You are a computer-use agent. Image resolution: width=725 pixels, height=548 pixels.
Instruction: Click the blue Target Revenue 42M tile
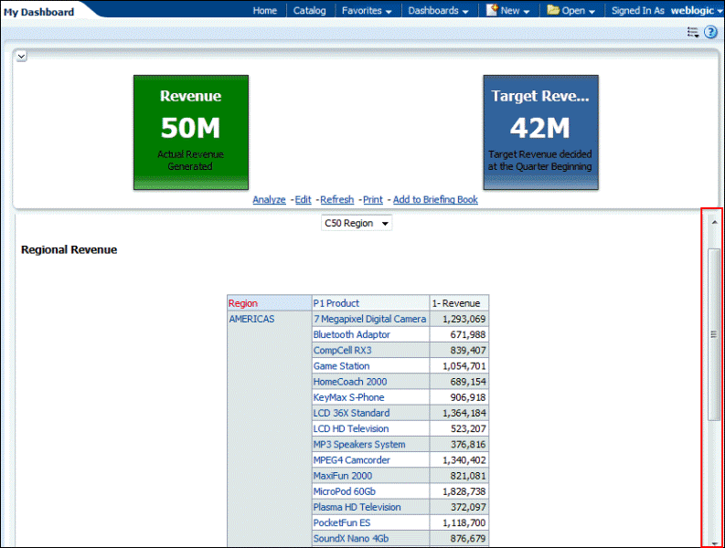540,132
